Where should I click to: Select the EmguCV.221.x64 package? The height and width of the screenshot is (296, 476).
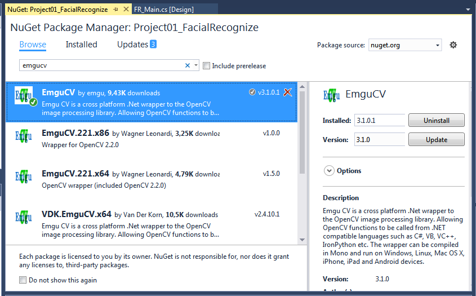point(152,183)
